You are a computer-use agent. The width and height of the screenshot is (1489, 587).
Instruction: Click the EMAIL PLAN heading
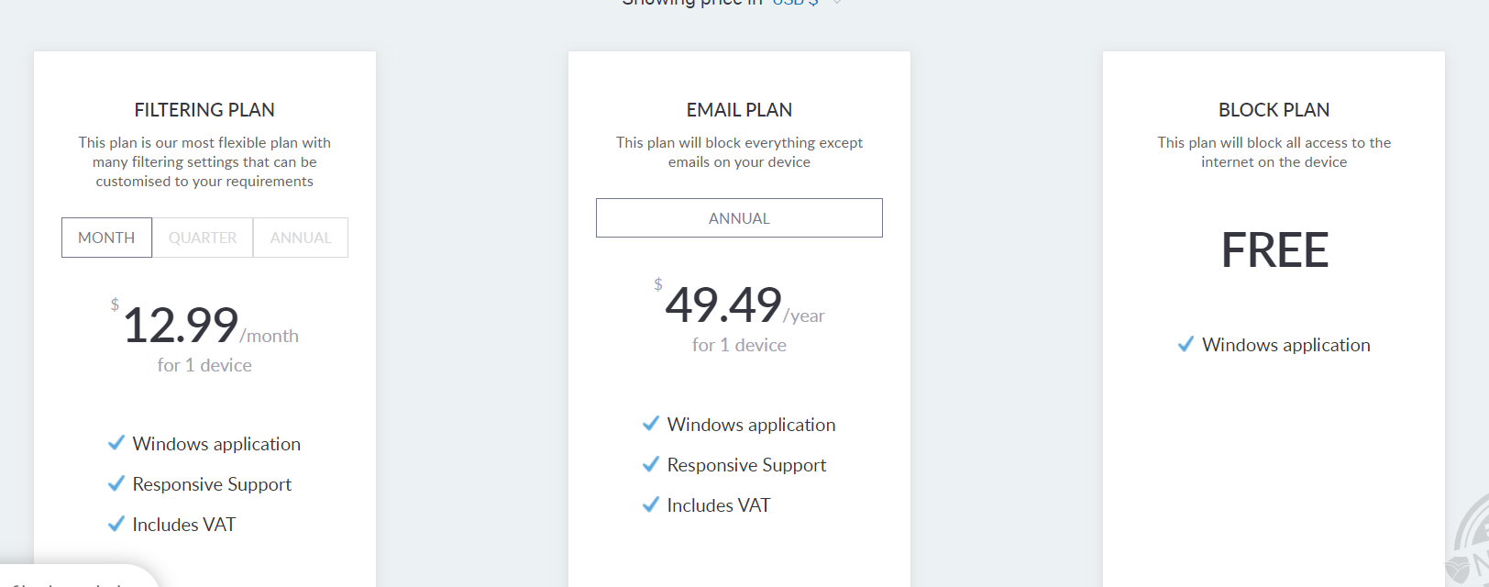[x=739, y=110]
